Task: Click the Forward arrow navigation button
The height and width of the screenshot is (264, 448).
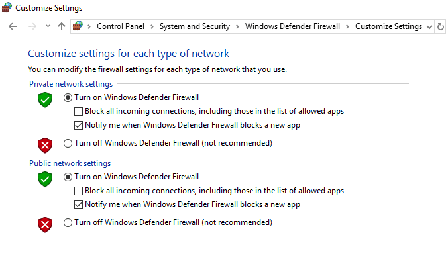Action: click(x=32, y=26)
